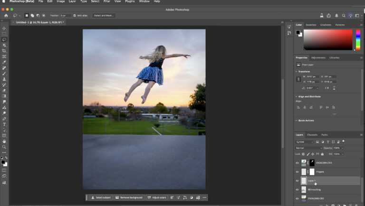This screenshot has height=206, width=365.
Task: Select the Eyedropper tool
Action: point(4,62)
